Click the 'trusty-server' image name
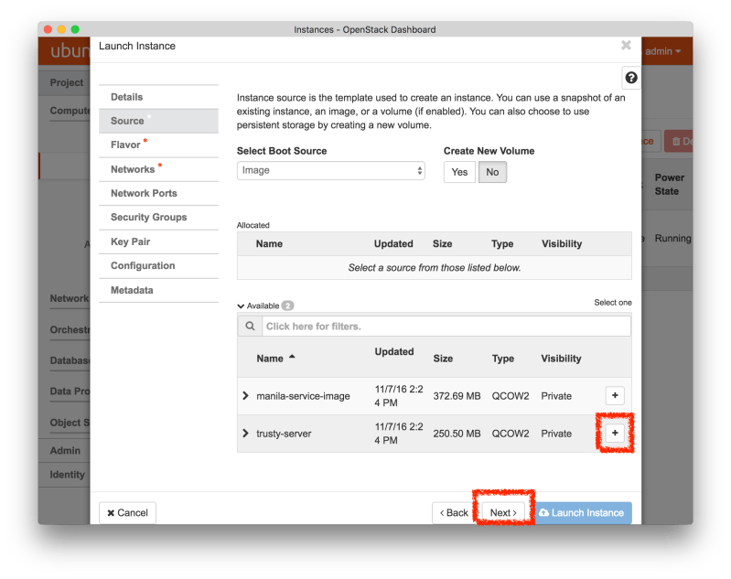 (x=284, y=434)
